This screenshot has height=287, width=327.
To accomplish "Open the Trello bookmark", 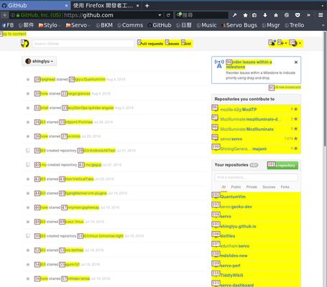I will (x=295, y=25).
